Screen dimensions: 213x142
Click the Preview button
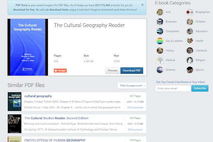coord(112,71)
